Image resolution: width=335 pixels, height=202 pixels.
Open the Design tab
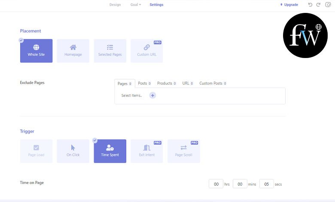pyautogui.click(x=115, y=5)
